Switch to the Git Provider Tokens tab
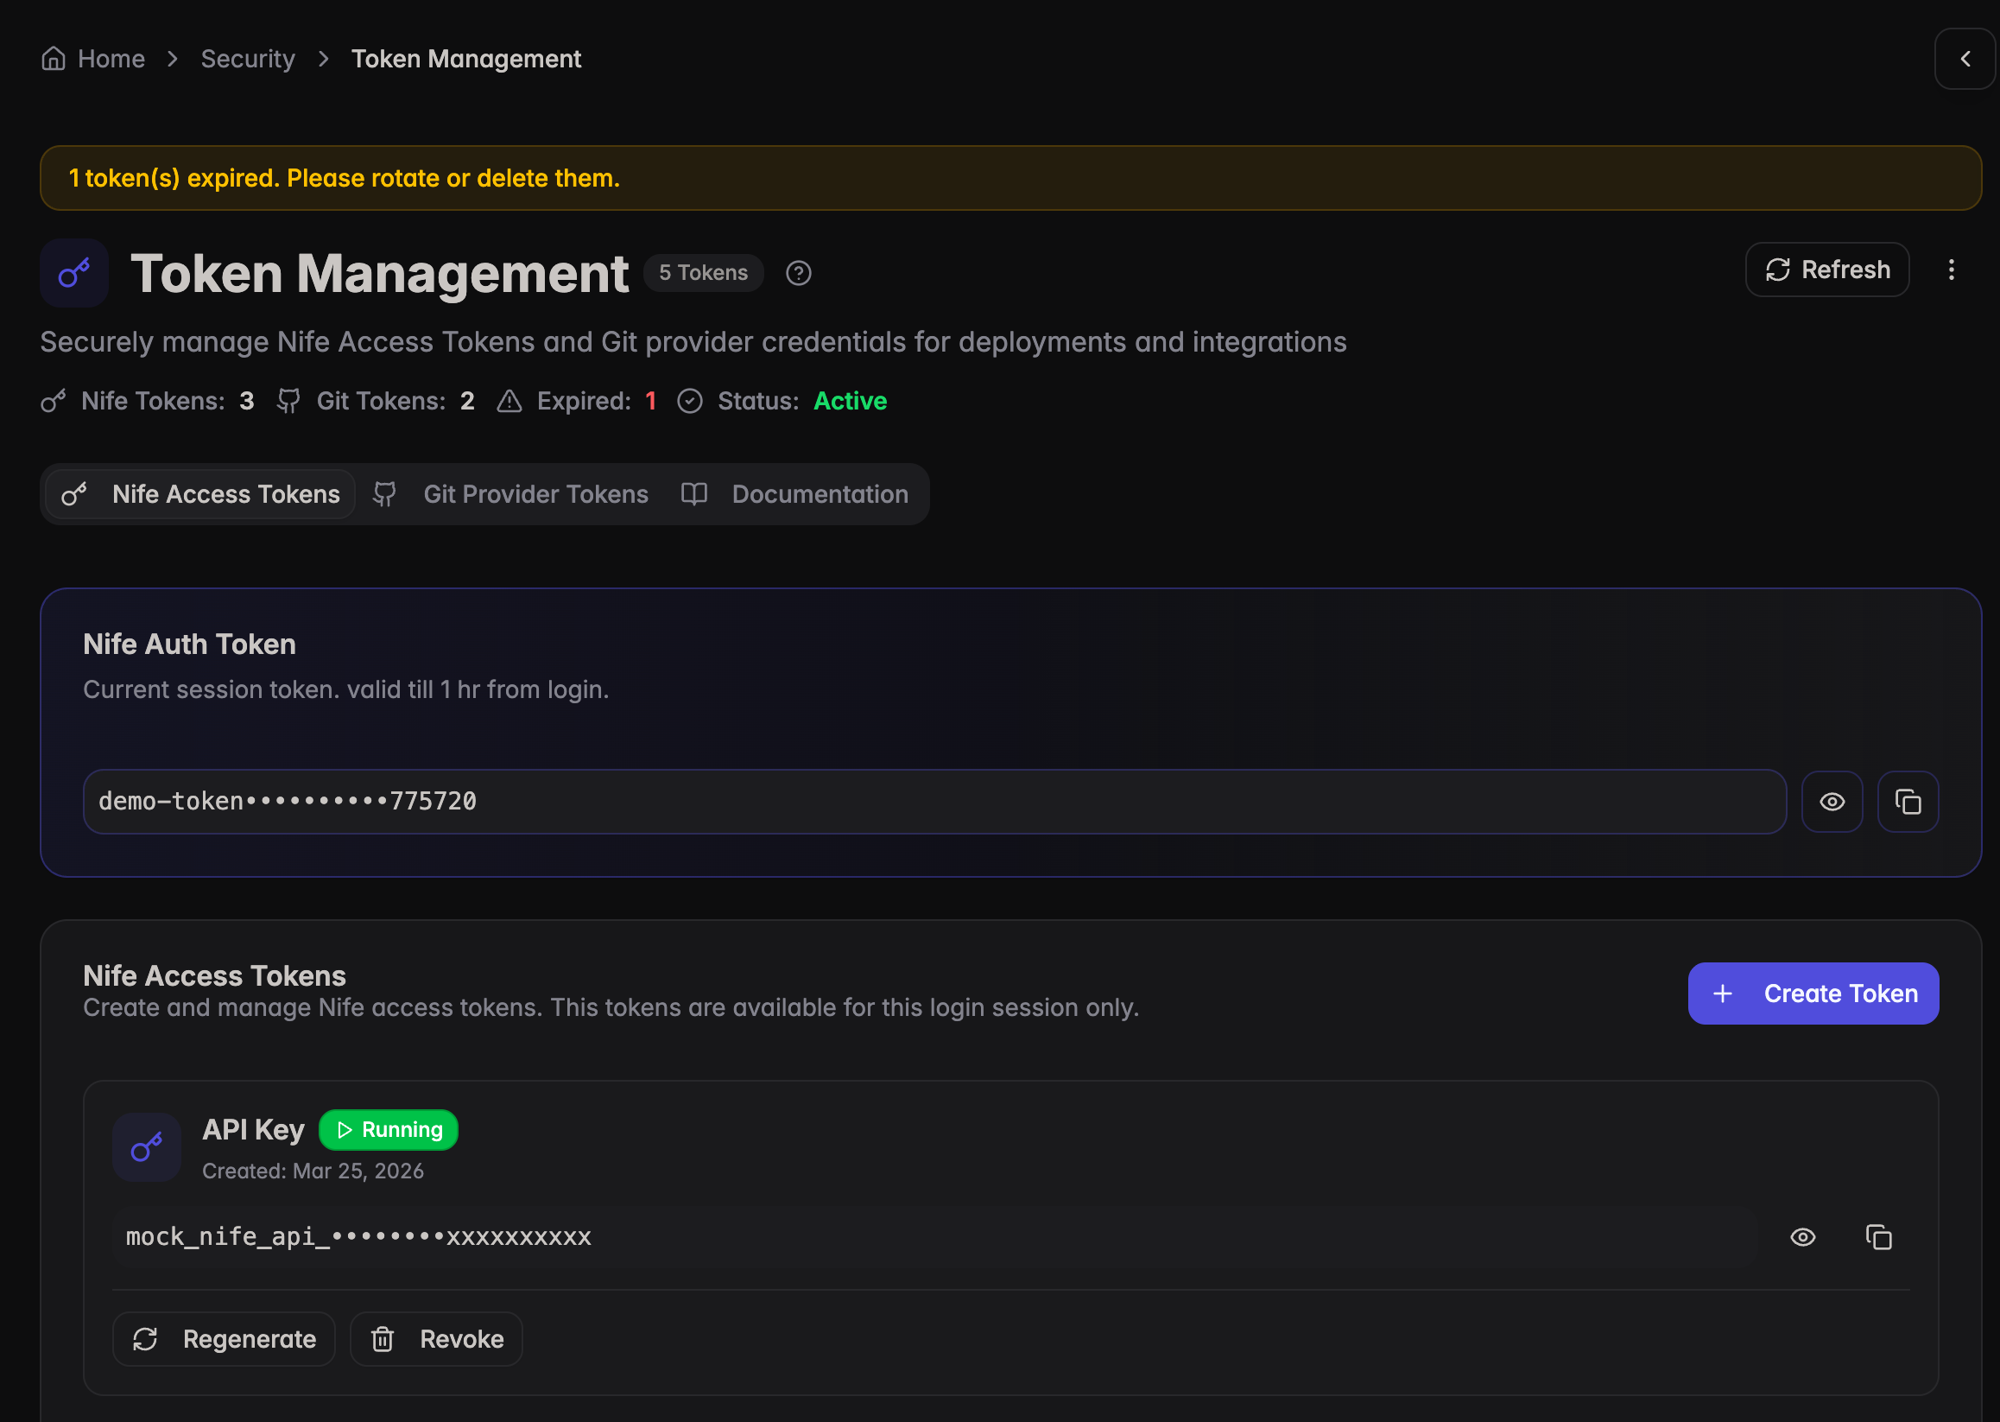Viewport: 2000px width, 1422px height. pos(511,494)
